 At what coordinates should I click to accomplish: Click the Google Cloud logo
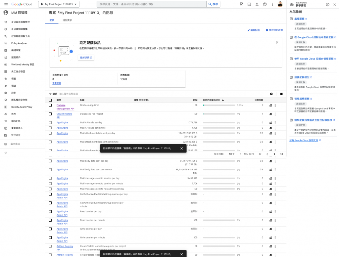(x=22, y=4)
